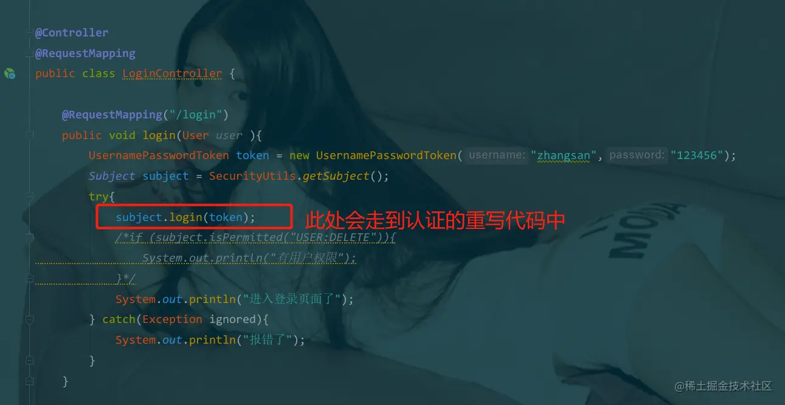This screenshot has height=405, width=785.
Task: Click the "报错了" string in println
Action: coord(267,340)
